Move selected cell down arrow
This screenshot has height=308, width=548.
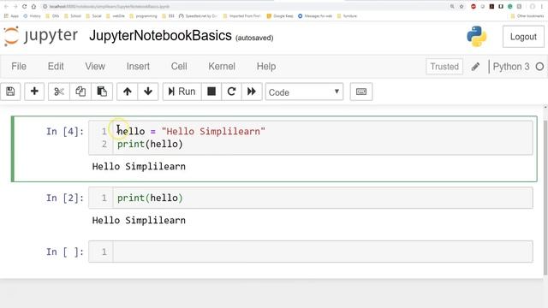148,92
